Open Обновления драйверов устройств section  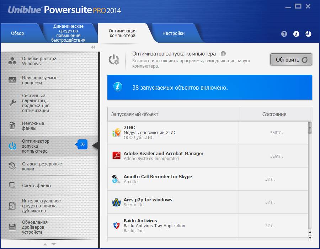(x=49, y=227)
